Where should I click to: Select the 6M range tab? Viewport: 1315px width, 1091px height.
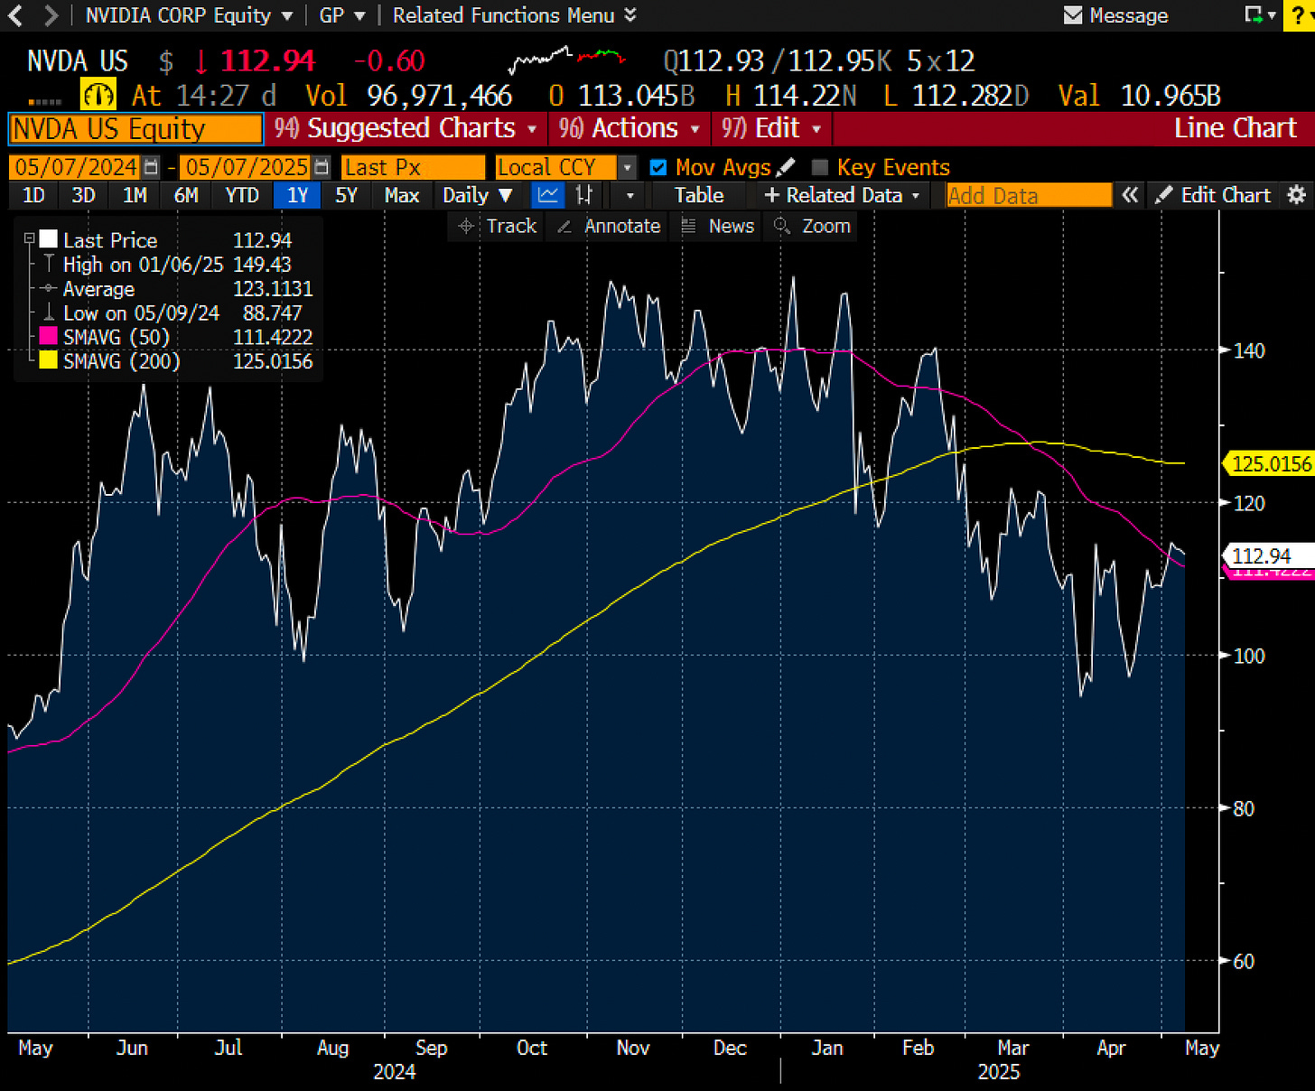(x=186, y=195)
